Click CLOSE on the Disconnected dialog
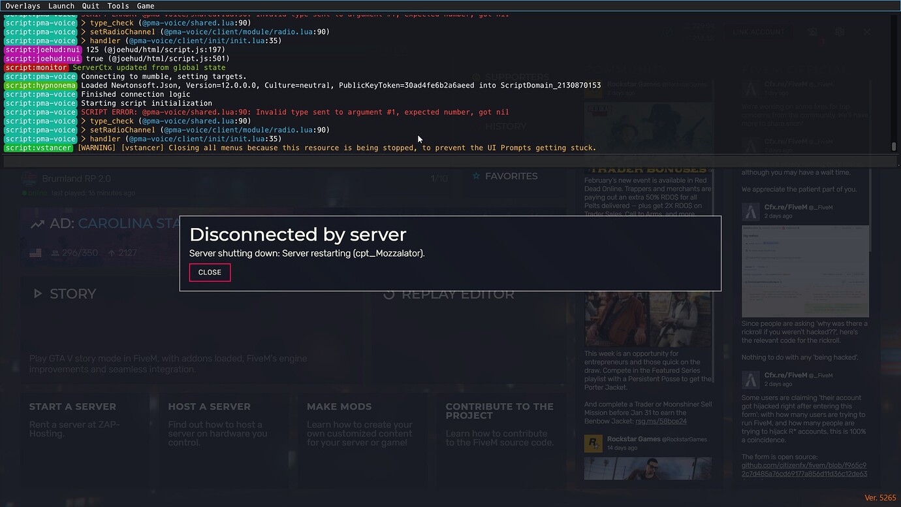Screen dimensions: 901x507 210,272
